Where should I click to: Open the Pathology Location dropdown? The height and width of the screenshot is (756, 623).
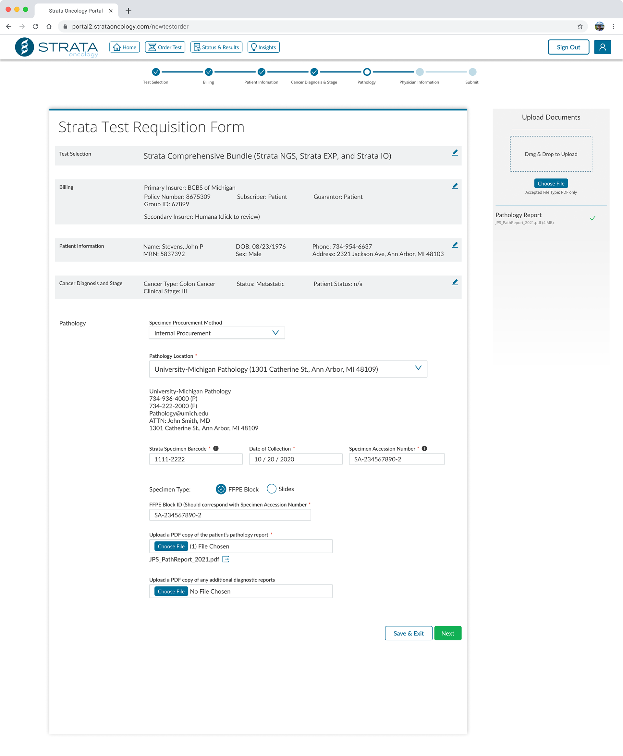288,369
